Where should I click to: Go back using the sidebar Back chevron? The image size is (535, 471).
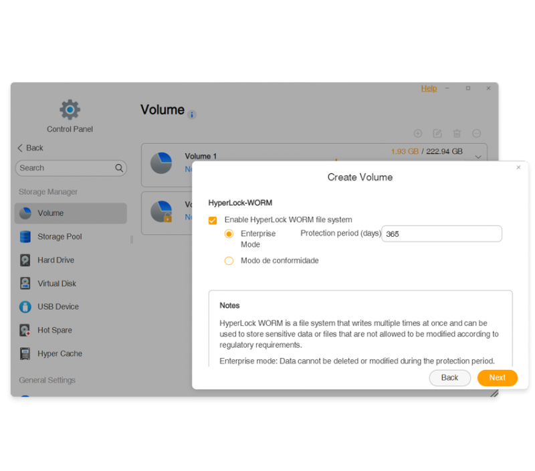tap(20, 148)
